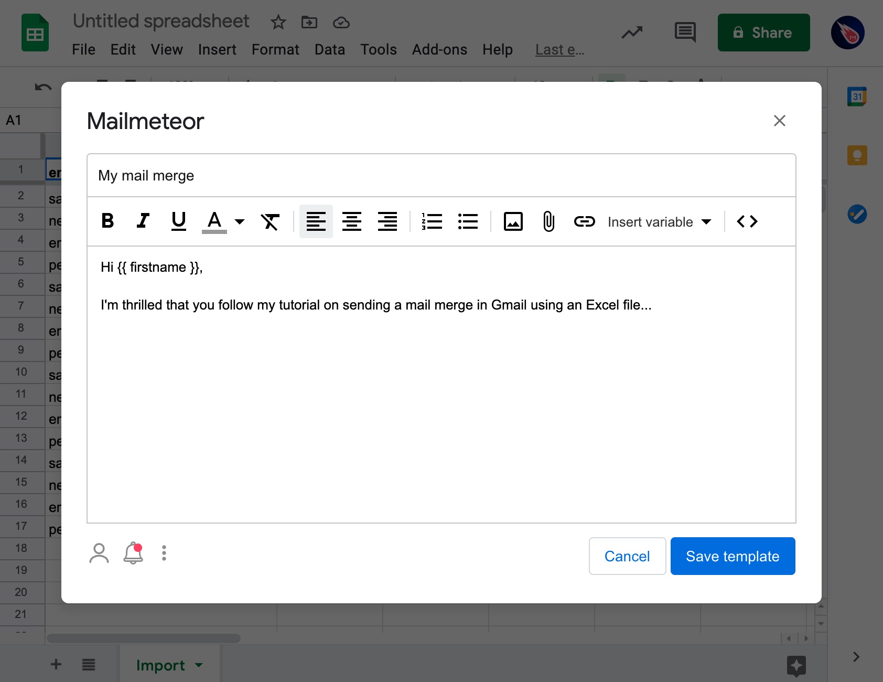
Task: Click the Cancel button
Action: pos(627,556)
